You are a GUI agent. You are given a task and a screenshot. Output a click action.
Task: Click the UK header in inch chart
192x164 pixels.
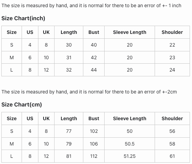tap(46, 32)
